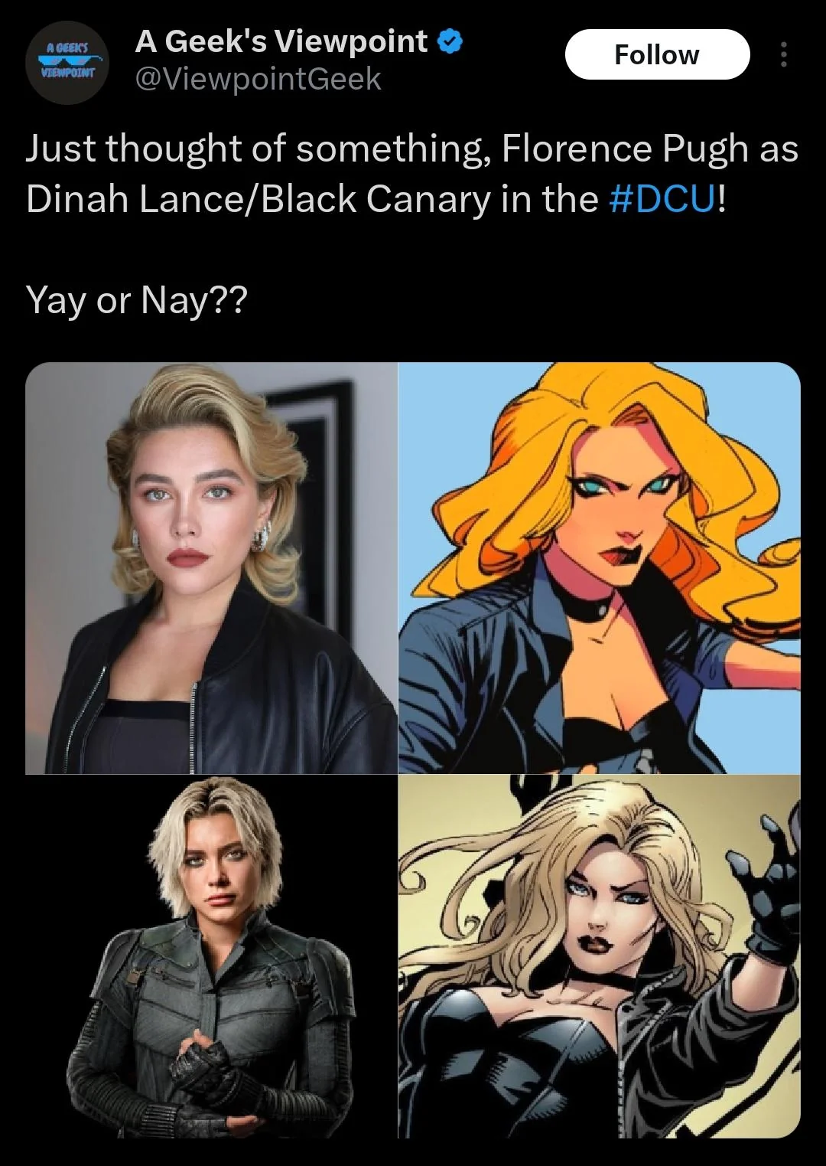This screenshot has height=1166, width=826.
Task: Tap the "Just thought of something" text line
Action: point(257,149)
